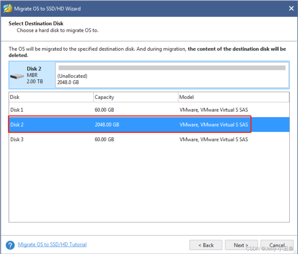Click the blue help question mark icon

point(10,245)
